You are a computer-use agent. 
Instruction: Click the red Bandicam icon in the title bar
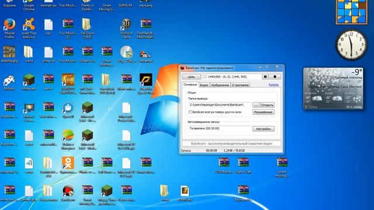[x=182, y=68]
